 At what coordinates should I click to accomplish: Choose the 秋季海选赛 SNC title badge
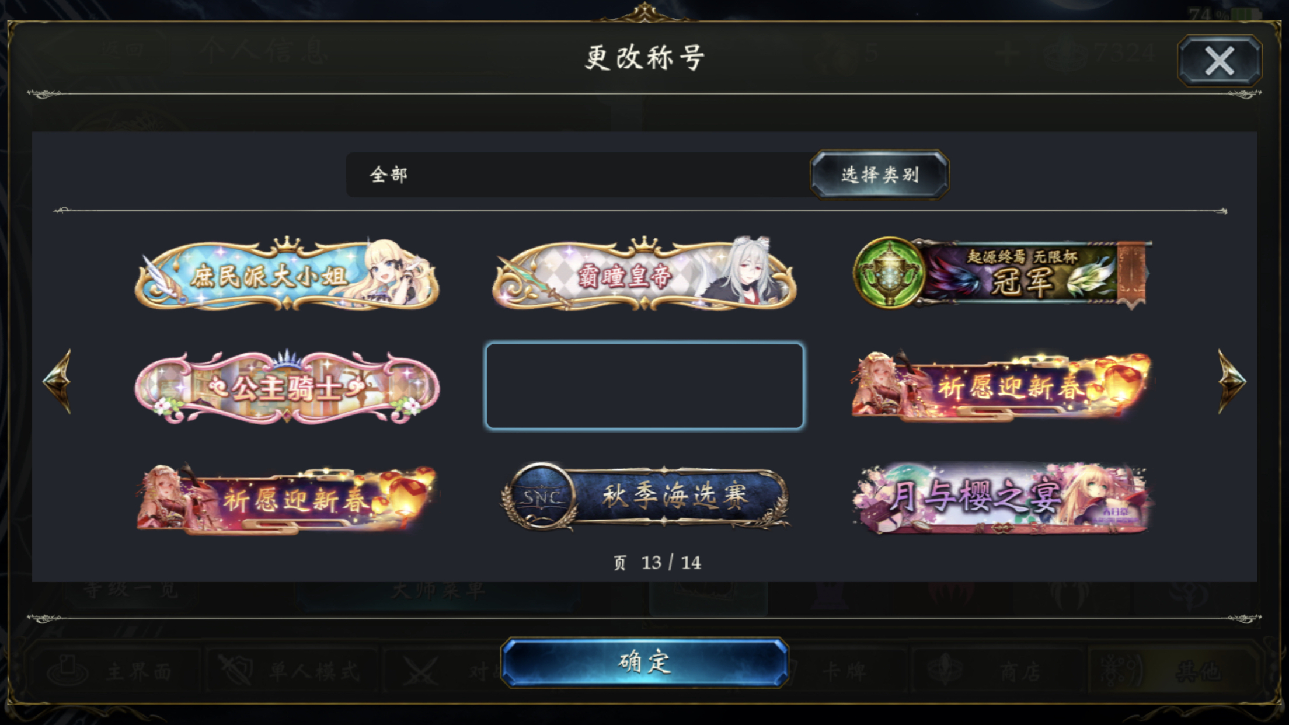(x=644, y=497)
